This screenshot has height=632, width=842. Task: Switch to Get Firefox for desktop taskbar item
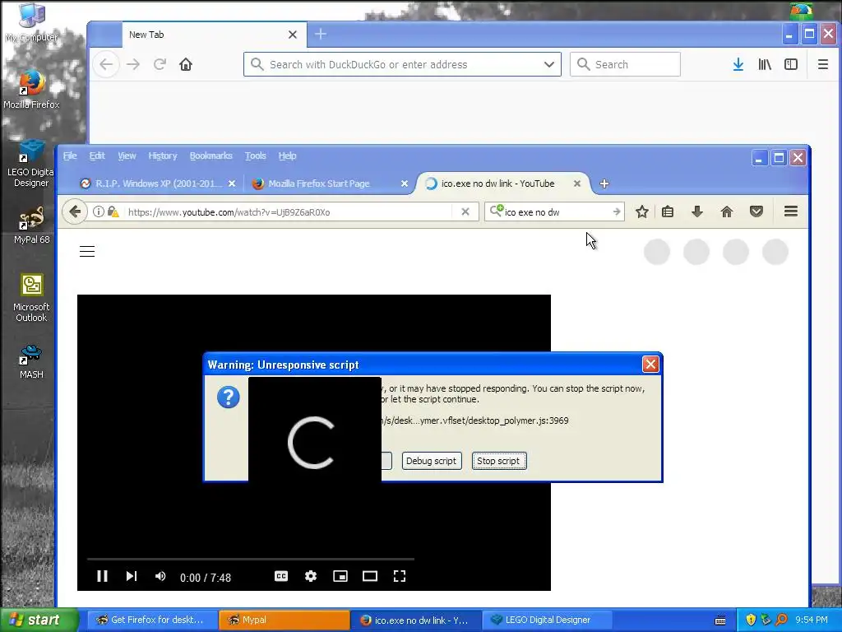click(x=151, y=620)
